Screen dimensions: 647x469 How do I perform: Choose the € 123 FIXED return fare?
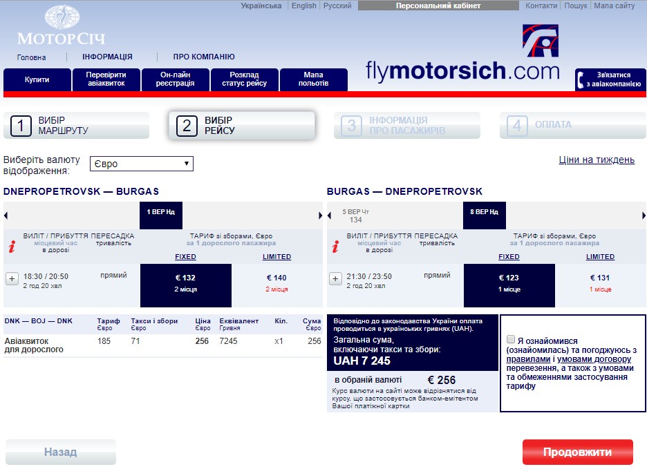point(509,285)
